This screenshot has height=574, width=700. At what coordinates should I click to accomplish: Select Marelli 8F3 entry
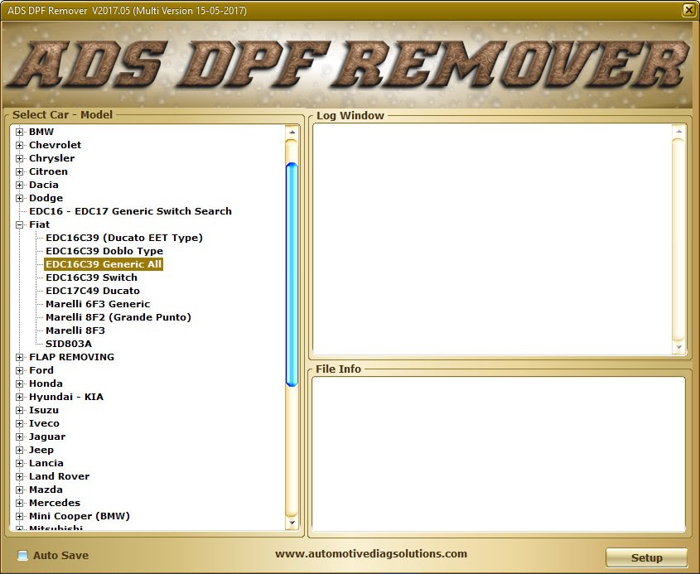[75, 330]
